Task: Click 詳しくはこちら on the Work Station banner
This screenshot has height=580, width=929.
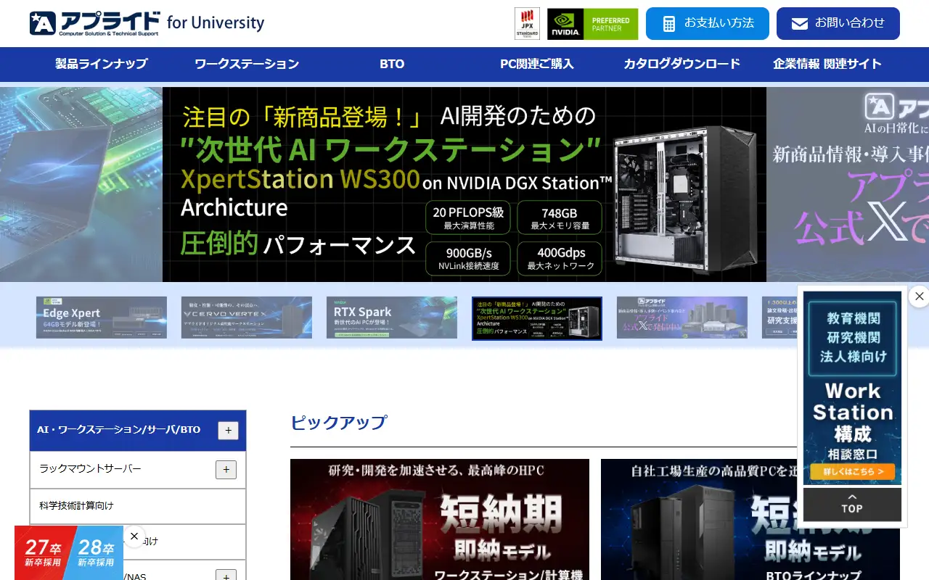Action: pos(853,471)
